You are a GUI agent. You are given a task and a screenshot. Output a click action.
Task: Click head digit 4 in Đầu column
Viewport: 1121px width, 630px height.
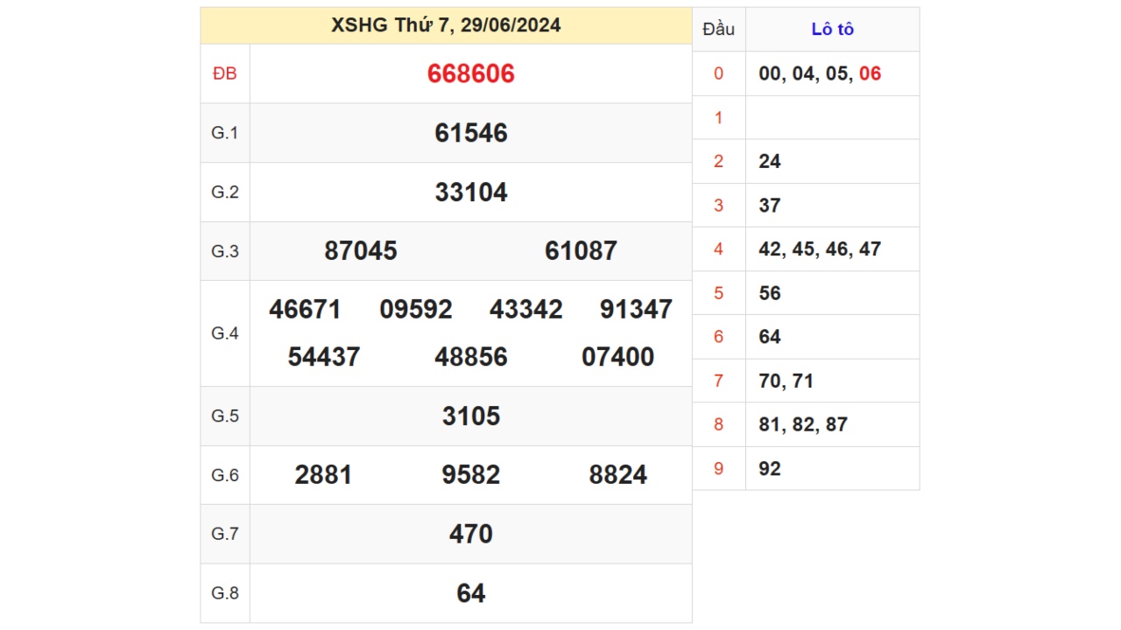(719, 249)
